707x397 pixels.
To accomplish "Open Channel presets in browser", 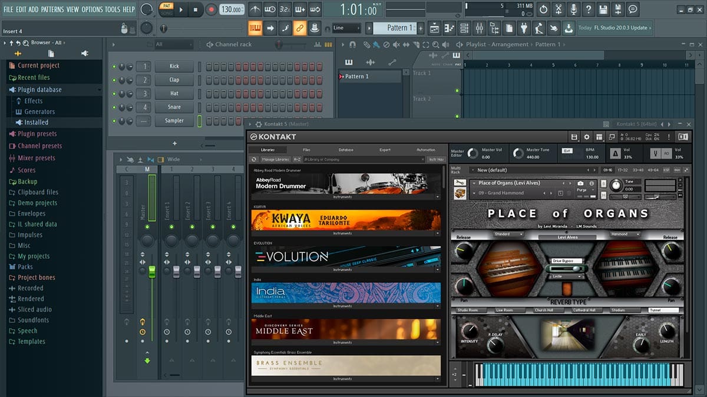I will pyautogui.click(x=39, y=146).
